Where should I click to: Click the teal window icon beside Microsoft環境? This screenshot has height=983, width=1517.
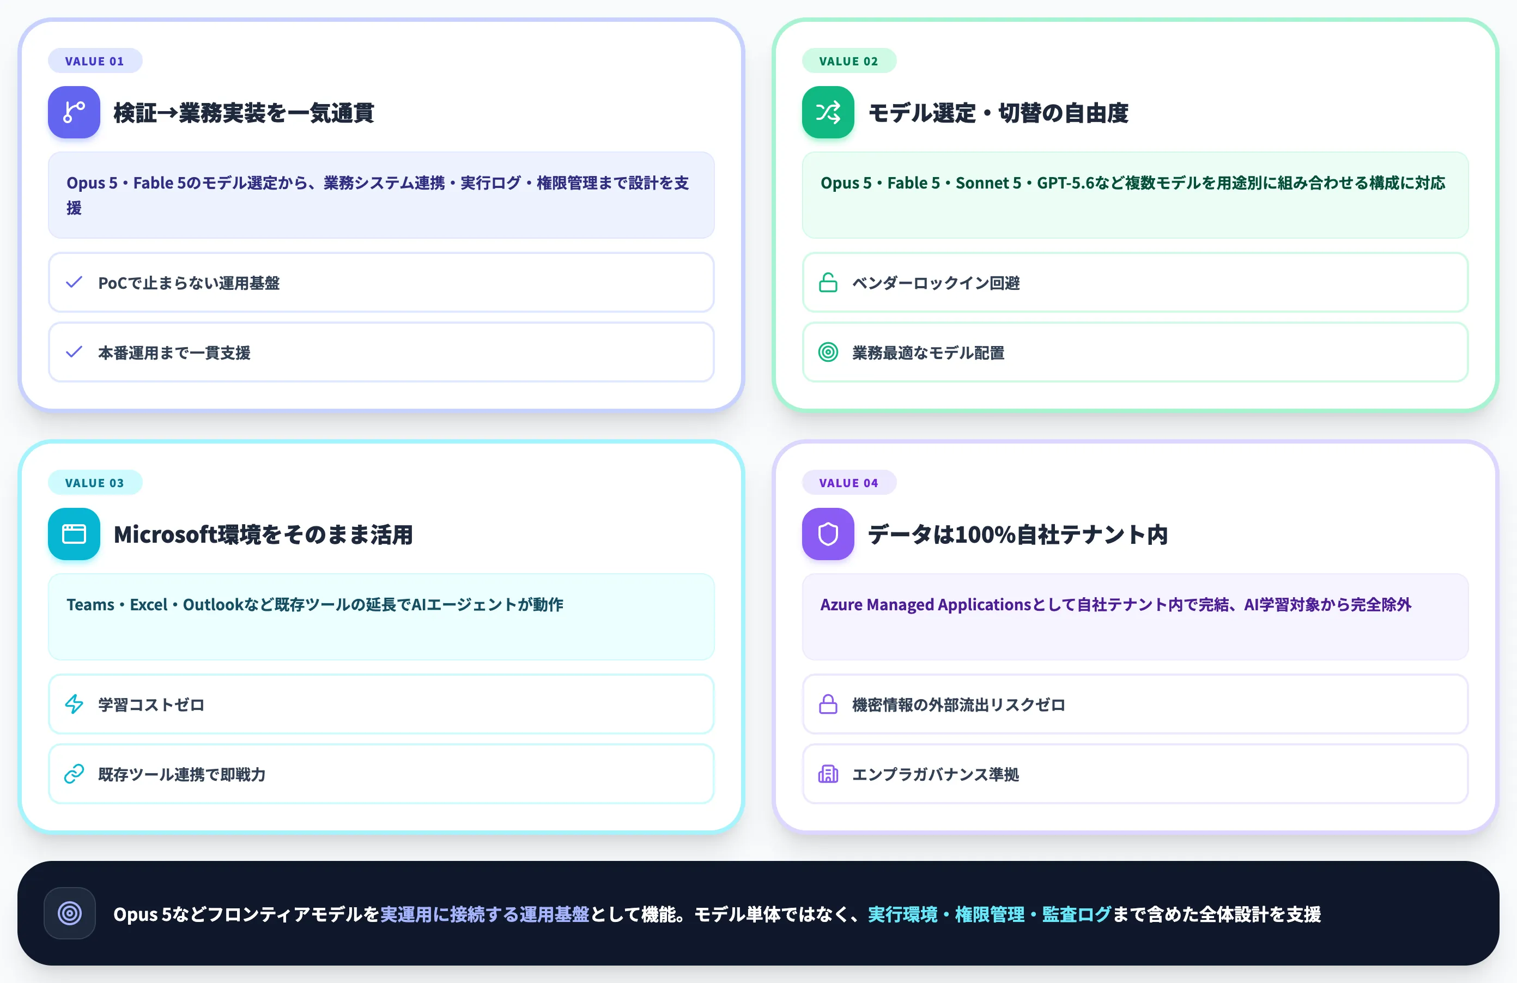(x=74, y=534)
